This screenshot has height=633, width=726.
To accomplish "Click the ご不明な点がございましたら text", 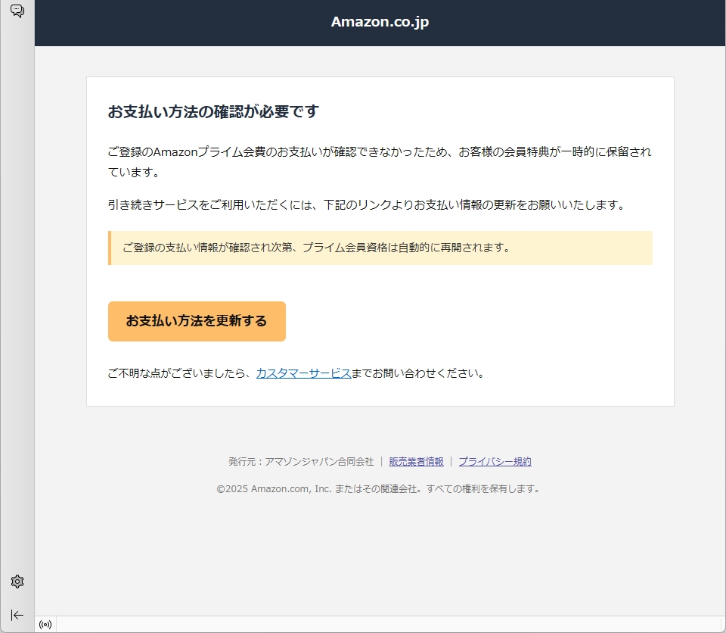I will (x=180, y=373).
